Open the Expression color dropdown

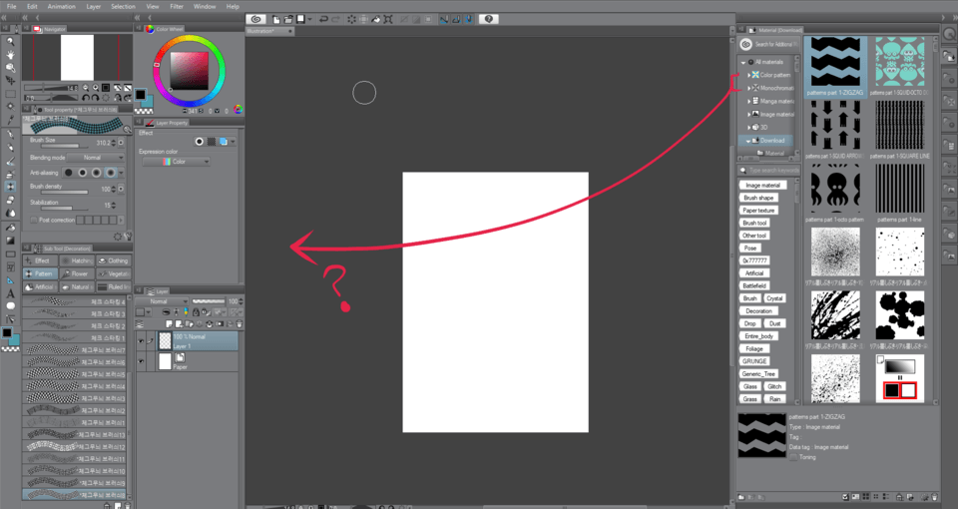tap(176, 162)
